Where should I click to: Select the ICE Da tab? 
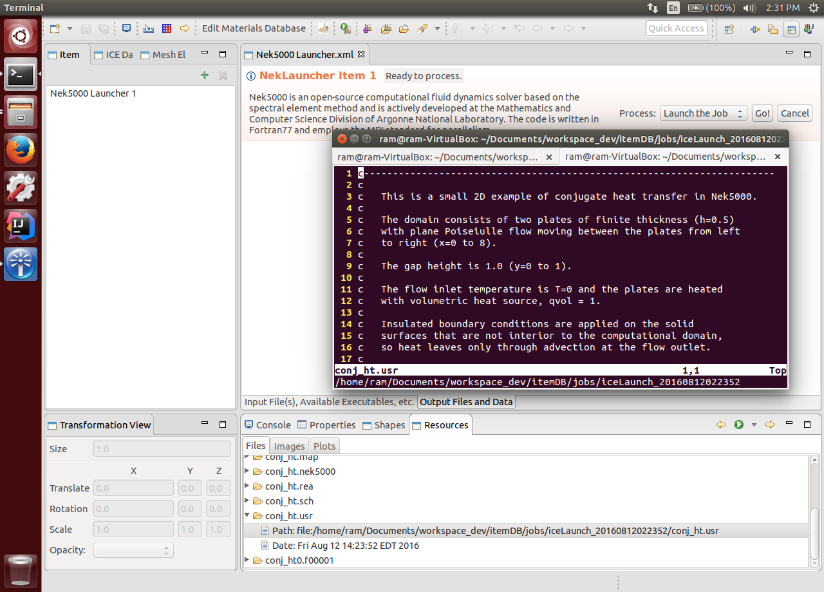[x=113, y=55]
